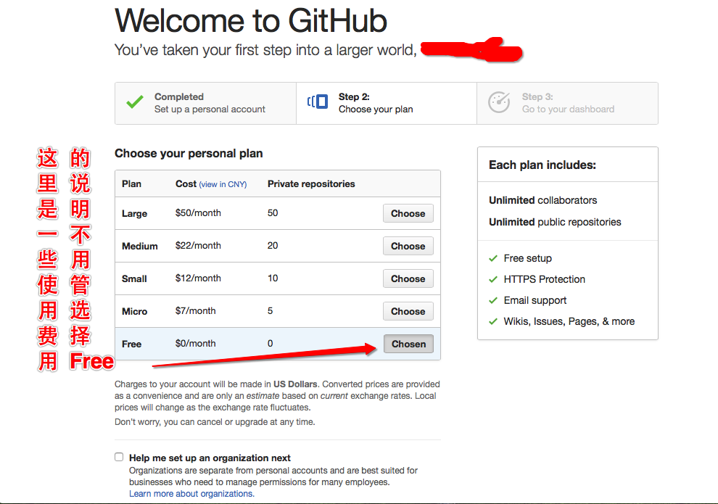
Task: Click the Cost column header
Action: (x=186, y=183)
